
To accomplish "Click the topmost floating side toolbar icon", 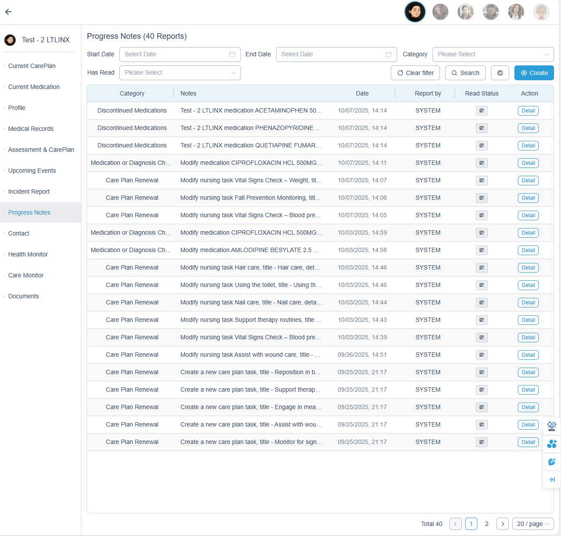I will pyautogui.click(x=551, y=426).
